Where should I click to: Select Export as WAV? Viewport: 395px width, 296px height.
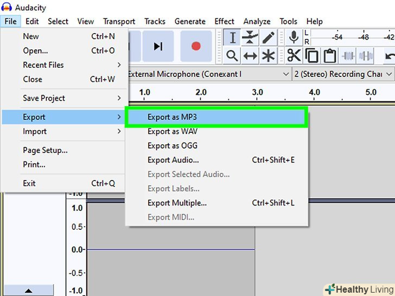(216, 131)
